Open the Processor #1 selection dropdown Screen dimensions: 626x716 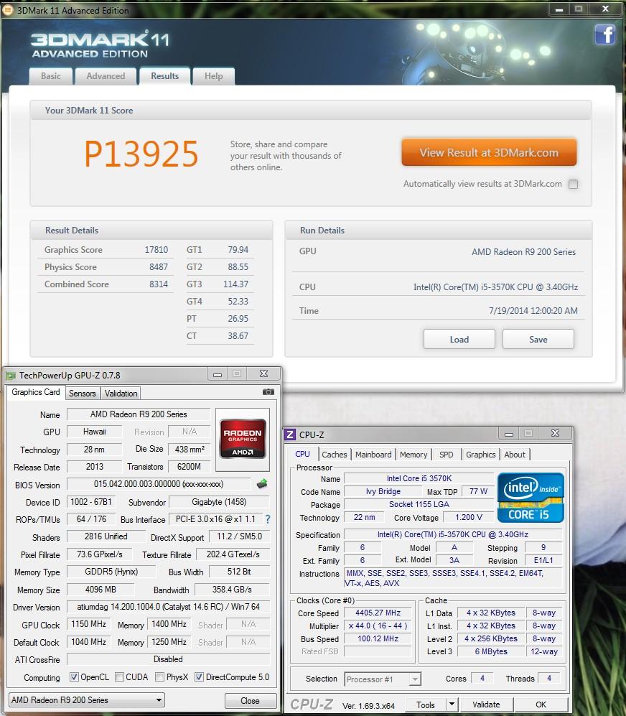click(x=382, y=679)
